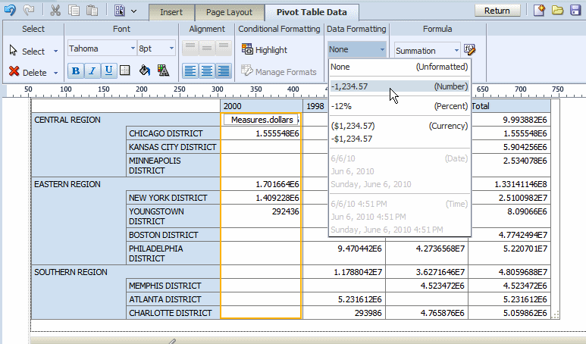
Task: Select the Measures.dollars header cell
Action: click(262, 120)
